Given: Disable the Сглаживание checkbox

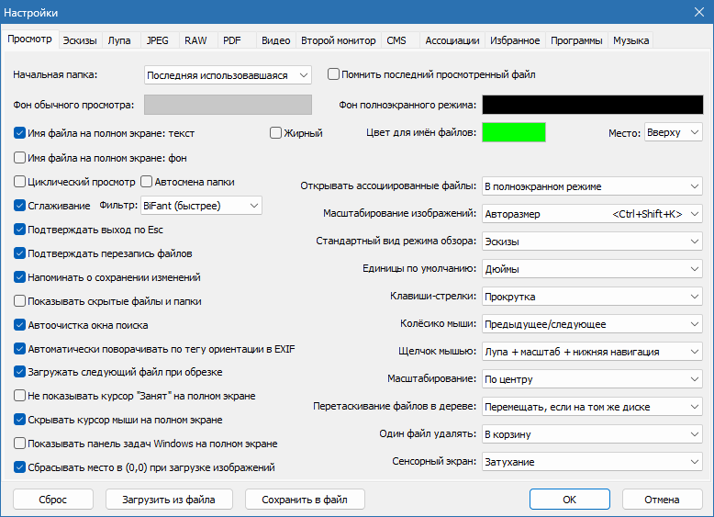Looking at the screenshot, I should pos(19,206).
